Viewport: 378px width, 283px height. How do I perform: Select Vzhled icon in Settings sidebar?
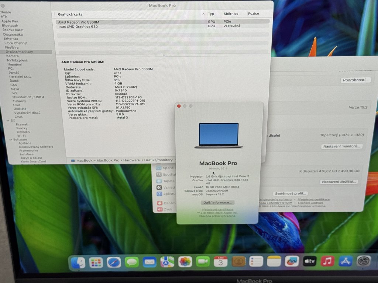click(x=159, y=187)
